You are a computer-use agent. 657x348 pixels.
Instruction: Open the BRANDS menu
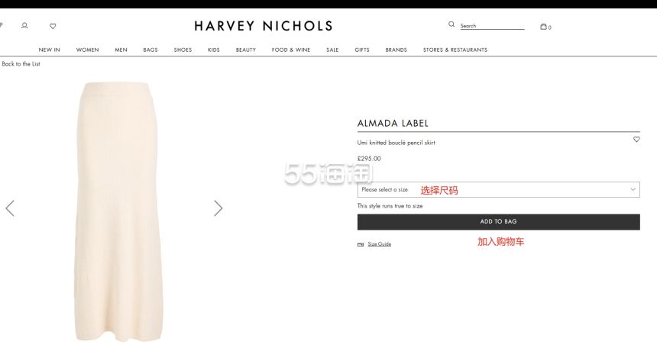tap(396, 50)
